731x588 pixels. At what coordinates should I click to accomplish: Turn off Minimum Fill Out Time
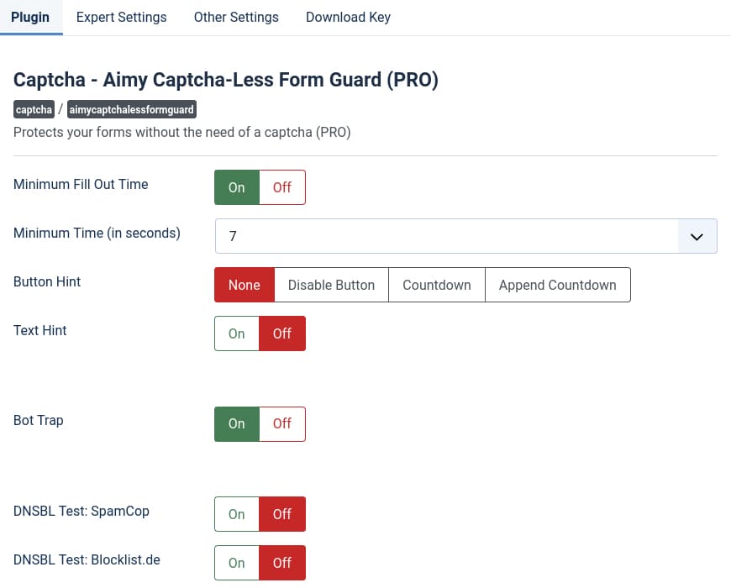click(281, 187)
